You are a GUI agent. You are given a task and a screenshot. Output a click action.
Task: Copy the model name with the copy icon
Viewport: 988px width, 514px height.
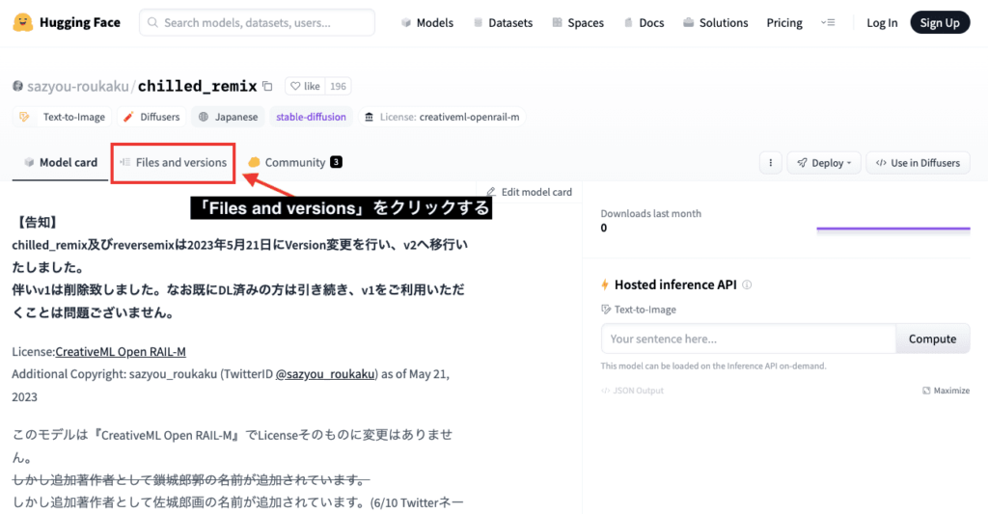[x=268, y=86]
